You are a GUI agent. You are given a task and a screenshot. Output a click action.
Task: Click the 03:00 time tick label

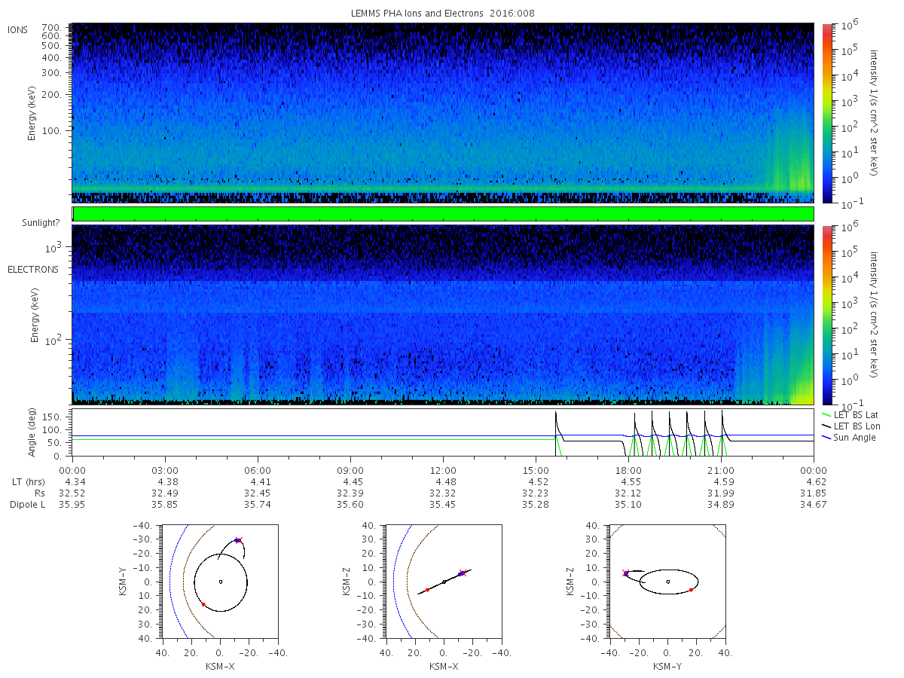(165, 469)
